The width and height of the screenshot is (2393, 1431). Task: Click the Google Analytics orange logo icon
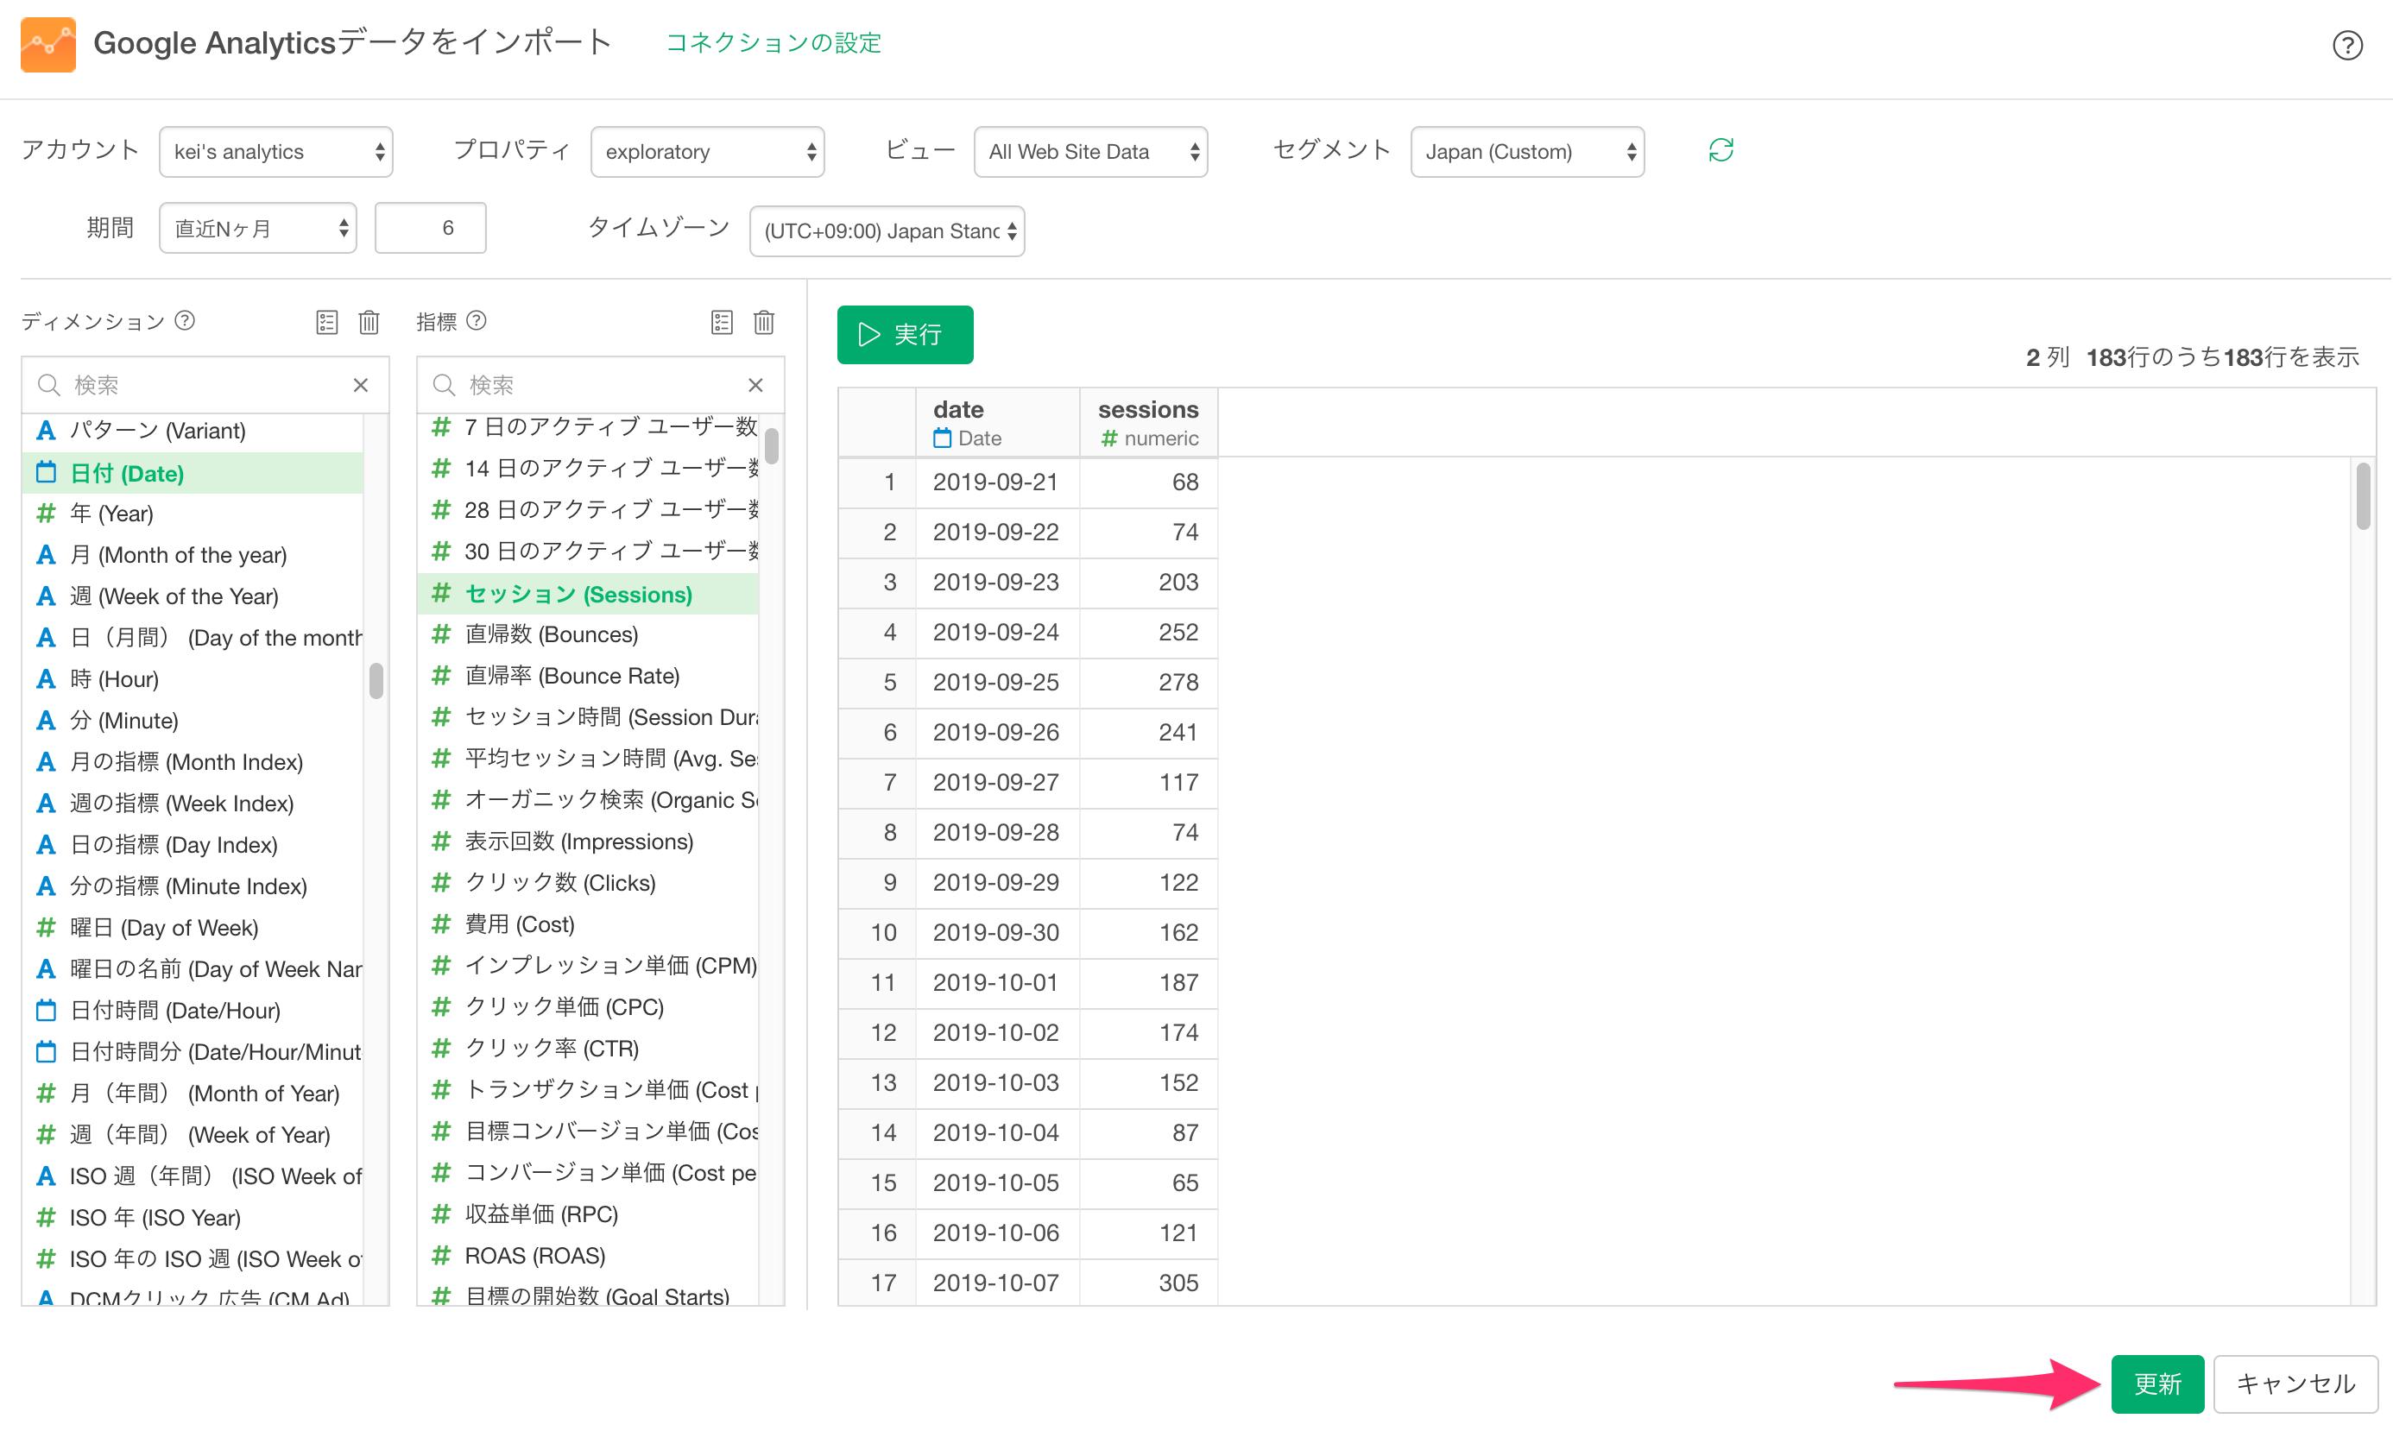(x=48, y=43)
